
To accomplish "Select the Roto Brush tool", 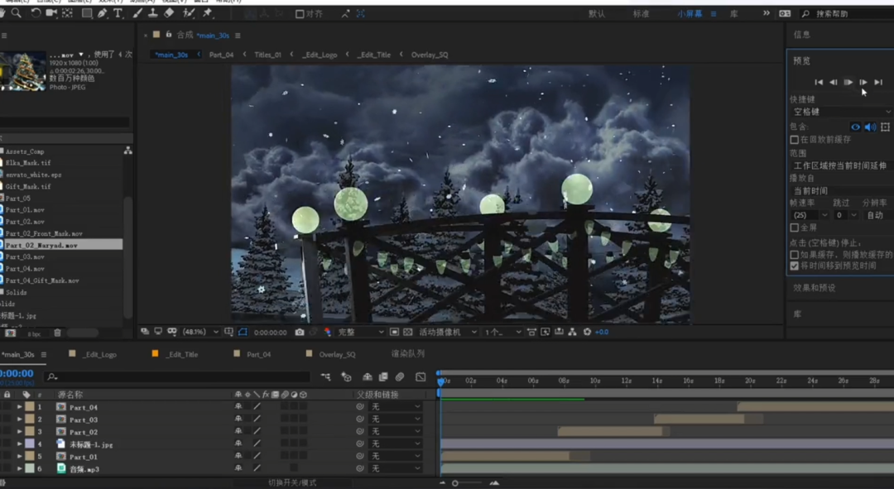I will (189, 13).
